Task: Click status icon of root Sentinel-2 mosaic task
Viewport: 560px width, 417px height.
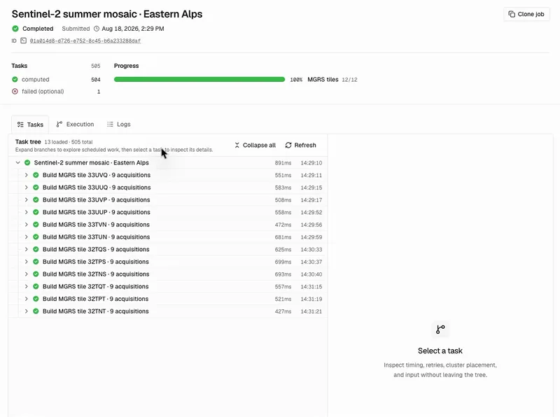Action: coord(27,163)
